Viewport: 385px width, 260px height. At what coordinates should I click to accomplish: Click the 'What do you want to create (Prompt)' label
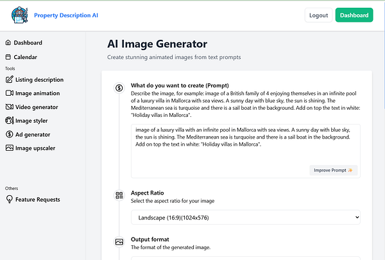180,85
